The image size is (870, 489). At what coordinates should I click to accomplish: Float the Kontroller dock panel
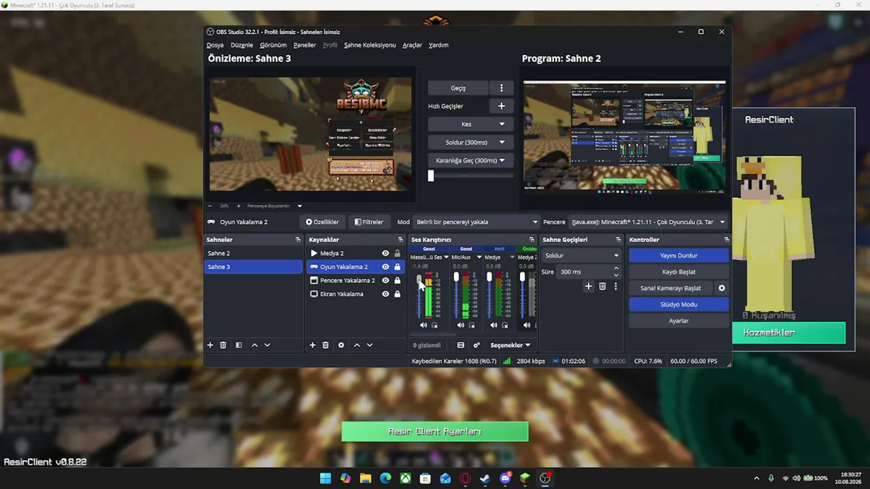(727, 240)
